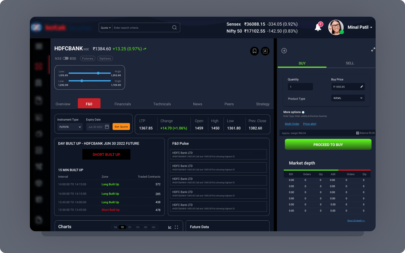Click the Approx. margin ₹40.04 text
Viewport: 405px width, 253px height.
pos(294,133)
